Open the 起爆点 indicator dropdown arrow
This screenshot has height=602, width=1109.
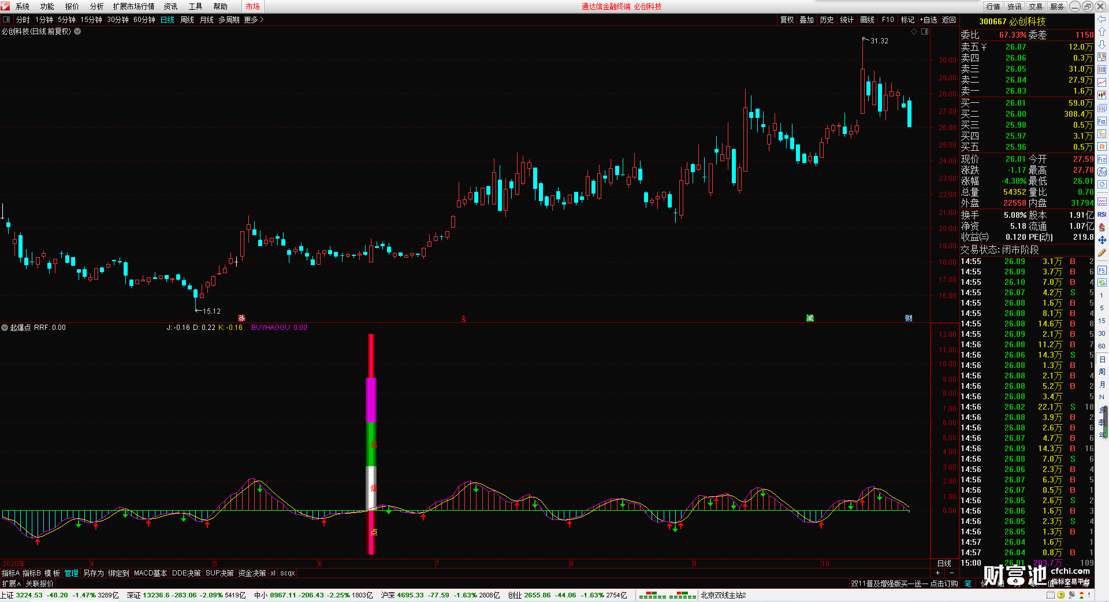pyautogui.click(x=5, y=328)
